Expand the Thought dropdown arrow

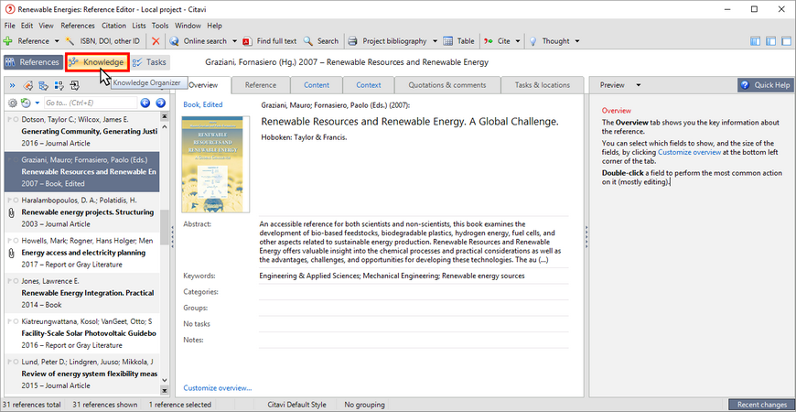click(x=576, y=41)
